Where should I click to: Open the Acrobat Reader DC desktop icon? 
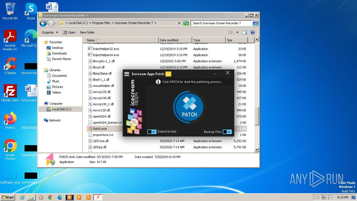(x=10, y=40)
